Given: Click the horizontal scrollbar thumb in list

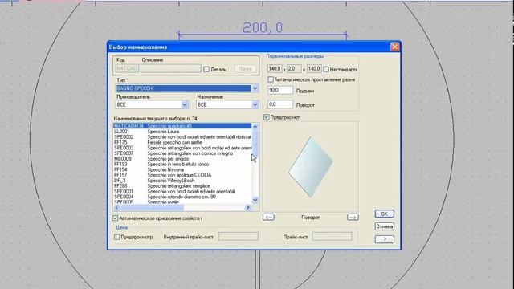Looking at the screenshot, I should [152, 207].
